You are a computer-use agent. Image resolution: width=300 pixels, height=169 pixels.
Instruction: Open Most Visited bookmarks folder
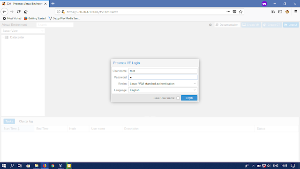click(x=12, y=18)
